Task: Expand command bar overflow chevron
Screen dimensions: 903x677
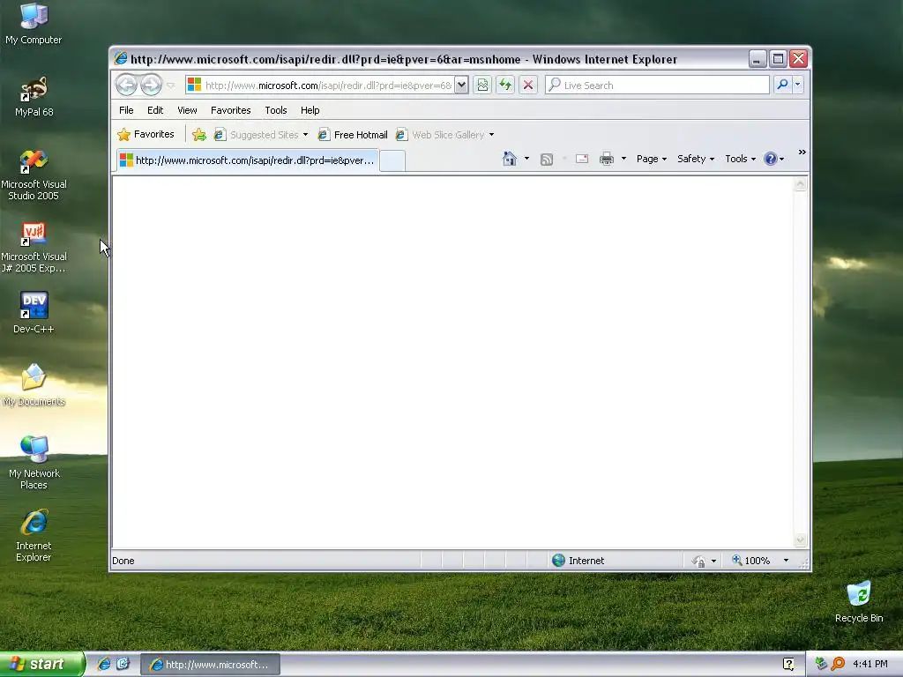Action: (x=802, y=152)
